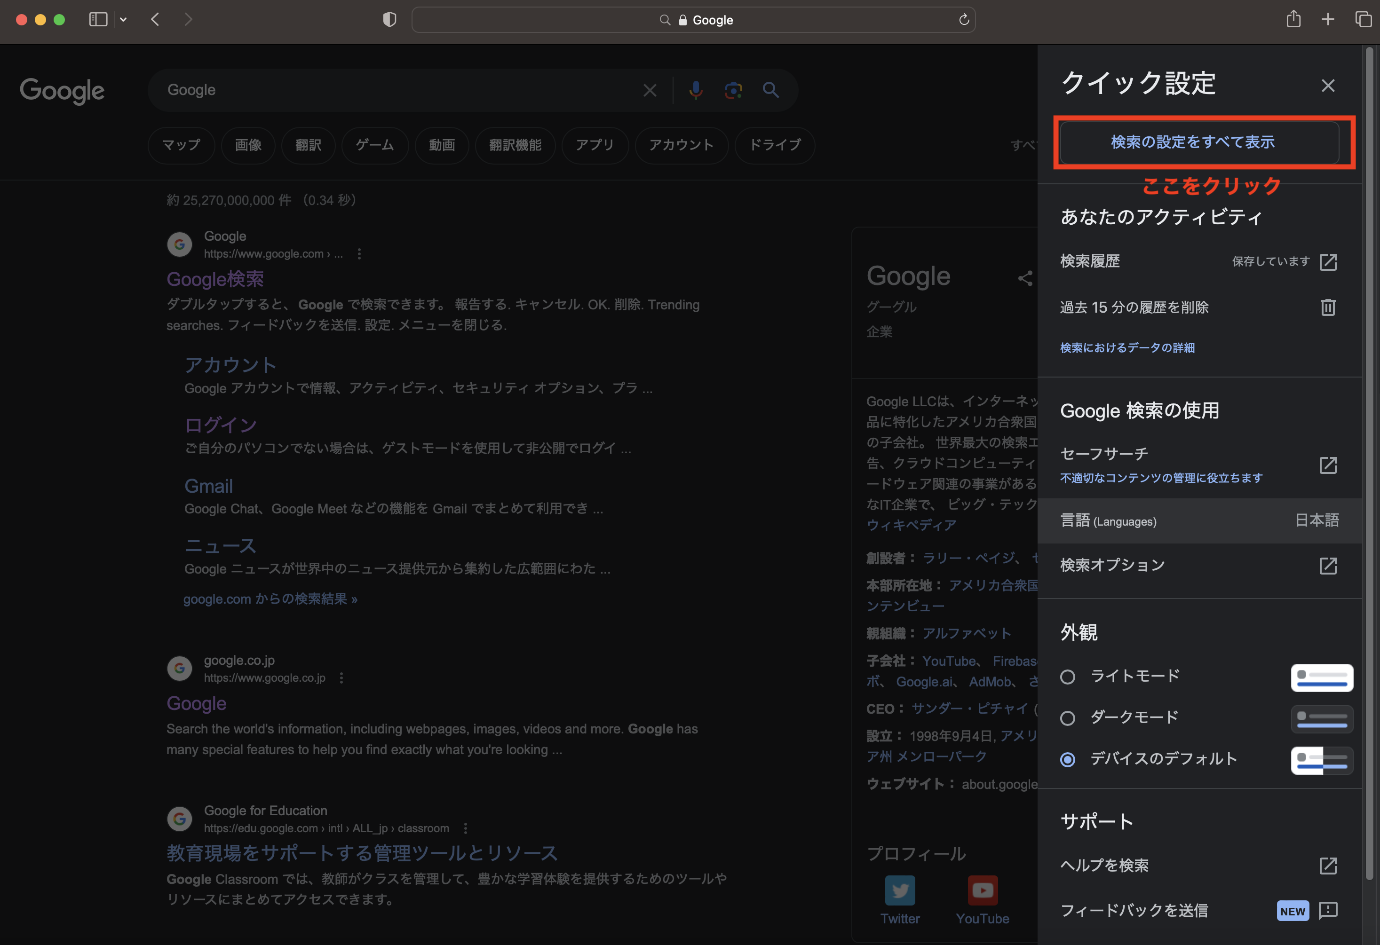Screen dimensions: 1380x945
Task: Open more options for Google for Education result
Action: 465,828
